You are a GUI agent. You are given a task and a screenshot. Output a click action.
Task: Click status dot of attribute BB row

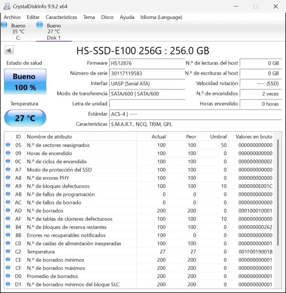[8, 235]
